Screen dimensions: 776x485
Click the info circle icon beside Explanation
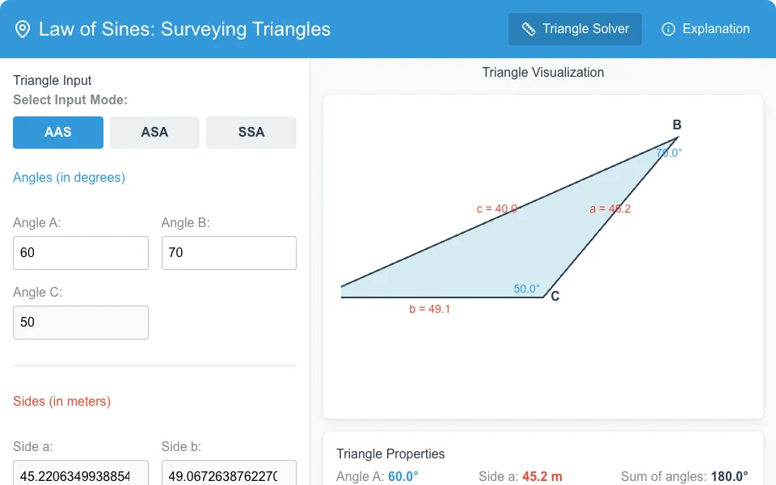[668, 29]
